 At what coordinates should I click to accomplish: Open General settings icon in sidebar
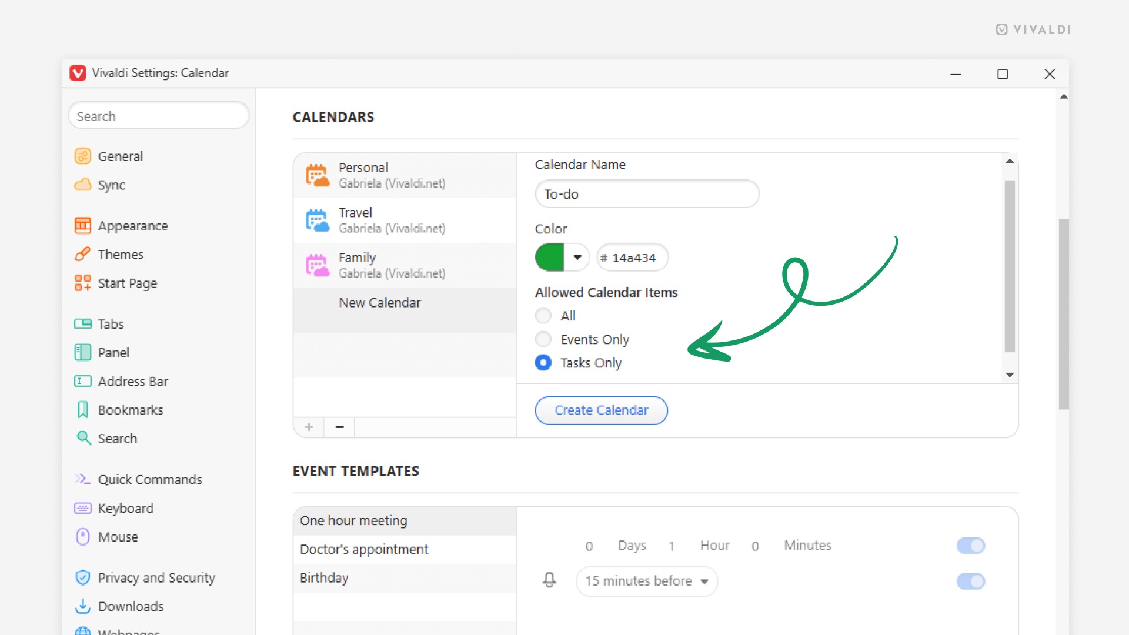click(x=83, y=156)
